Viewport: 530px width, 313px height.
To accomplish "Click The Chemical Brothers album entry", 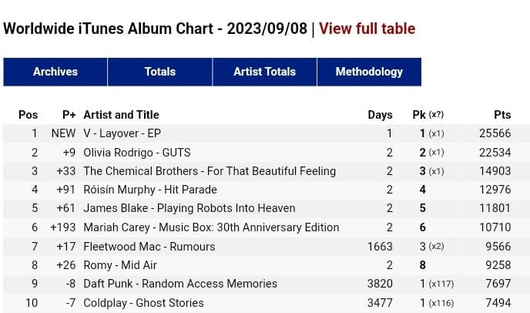I will [x=209, y=171].
